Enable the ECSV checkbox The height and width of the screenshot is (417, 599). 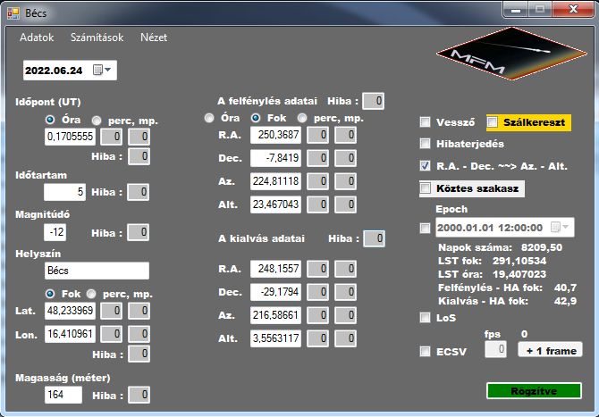(425, 352)
